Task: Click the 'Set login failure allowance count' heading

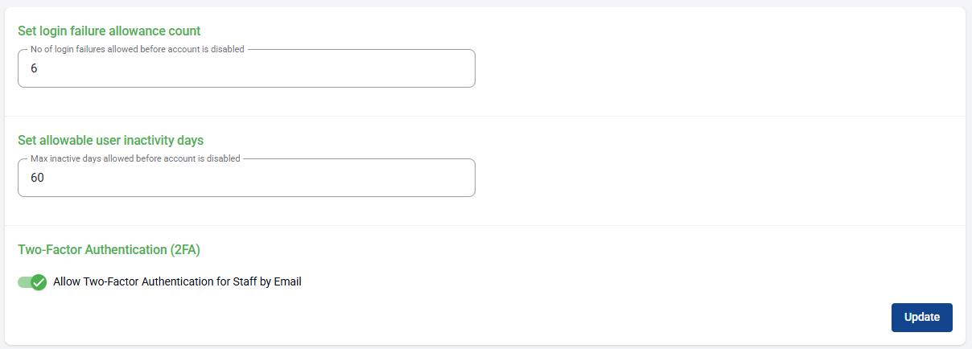Action: coord(109,31)
